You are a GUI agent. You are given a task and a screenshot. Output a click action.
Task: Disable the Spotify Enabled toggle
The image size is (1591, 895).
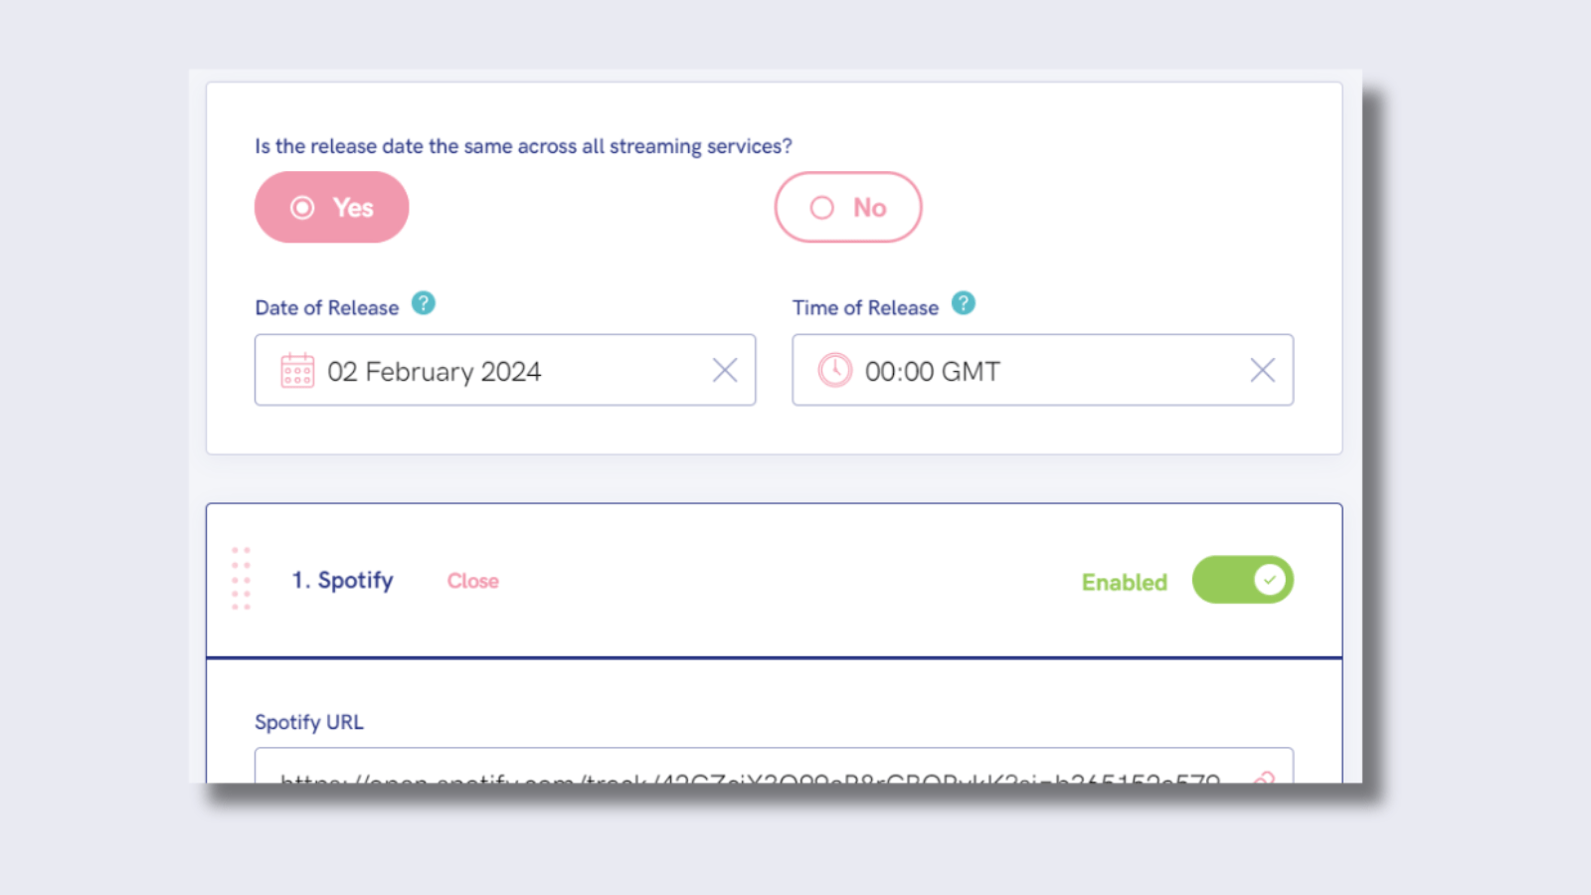point(1242,580)
